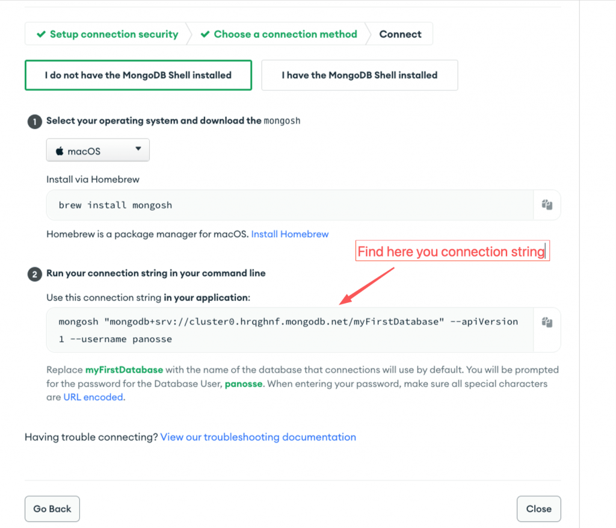Click the Choose a connection method checkmark
The image size is (616, 528).
tap(205, 34)
